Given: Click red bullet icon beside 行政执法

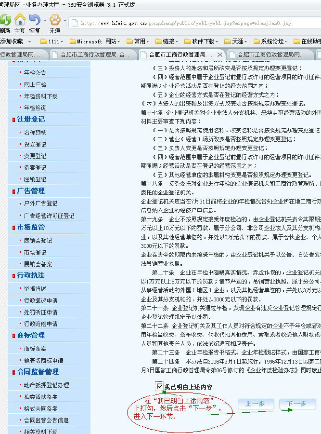Looking at the screenshot, I should (x=13, y=276).
